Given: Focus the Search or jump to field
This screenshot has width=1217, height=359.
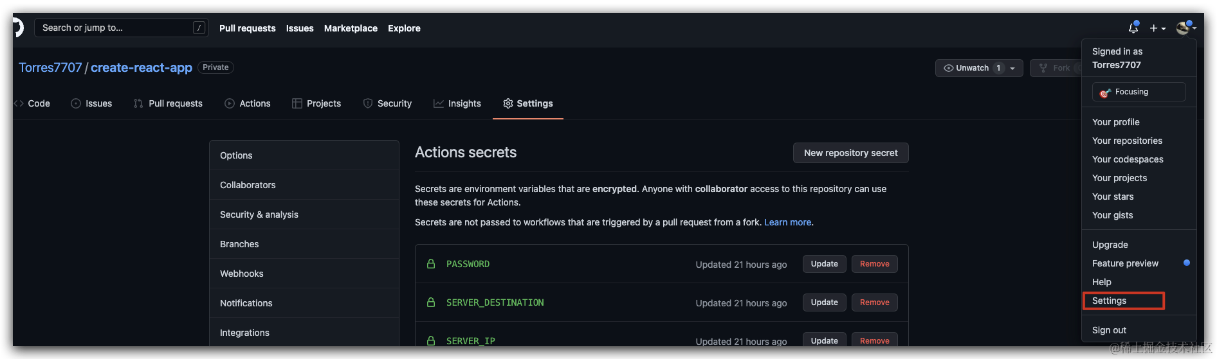Looking at the screenshot, I should click(116, 28).
